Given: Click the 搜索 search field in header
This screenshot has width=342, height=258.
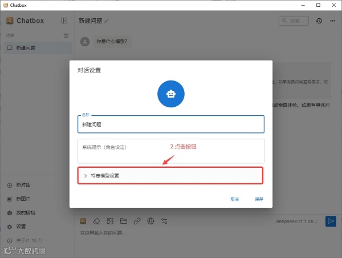Looking at the screenshot, I should click(294, 21).
